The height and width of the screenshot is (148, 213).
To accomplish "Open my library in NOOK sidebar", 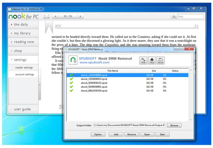I will click(x=23, y=33).
